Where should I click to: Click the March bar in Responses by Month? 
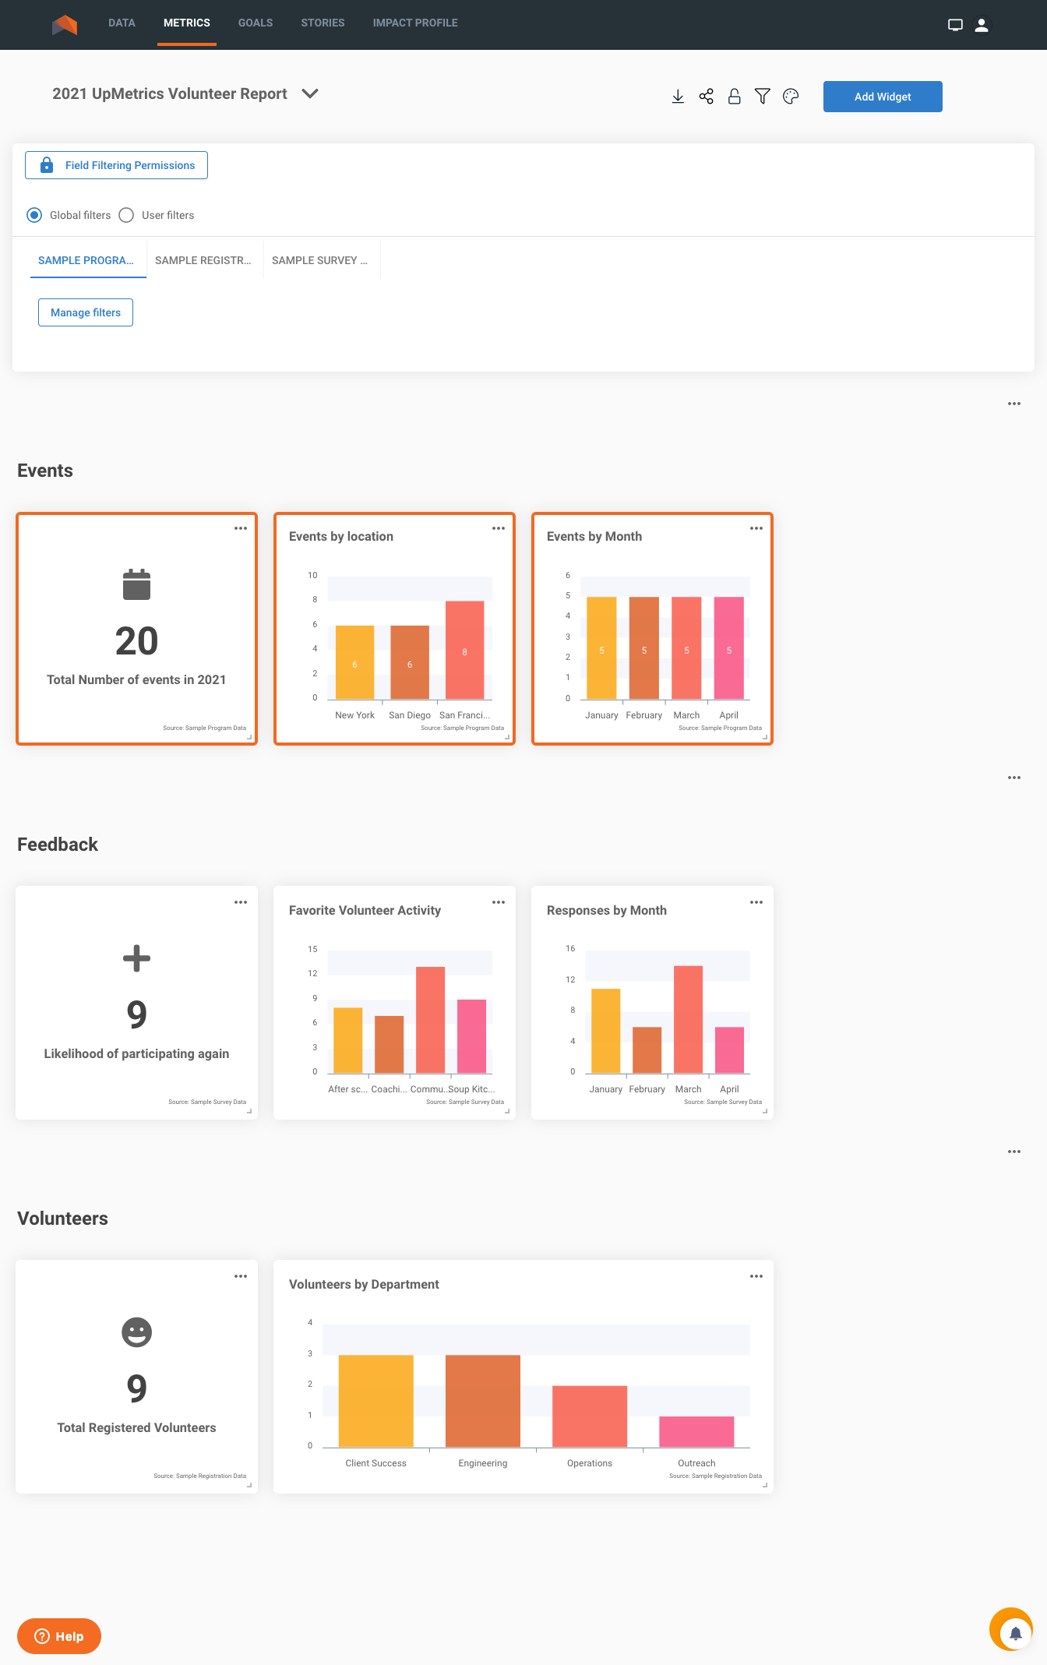tap(688, 1019)
